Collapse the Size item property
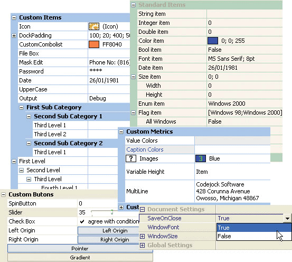Viewport: 292px width, 262px height. (134, 77)
